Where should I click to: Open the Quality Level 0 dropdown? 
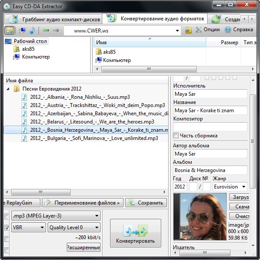coord(96,227)
